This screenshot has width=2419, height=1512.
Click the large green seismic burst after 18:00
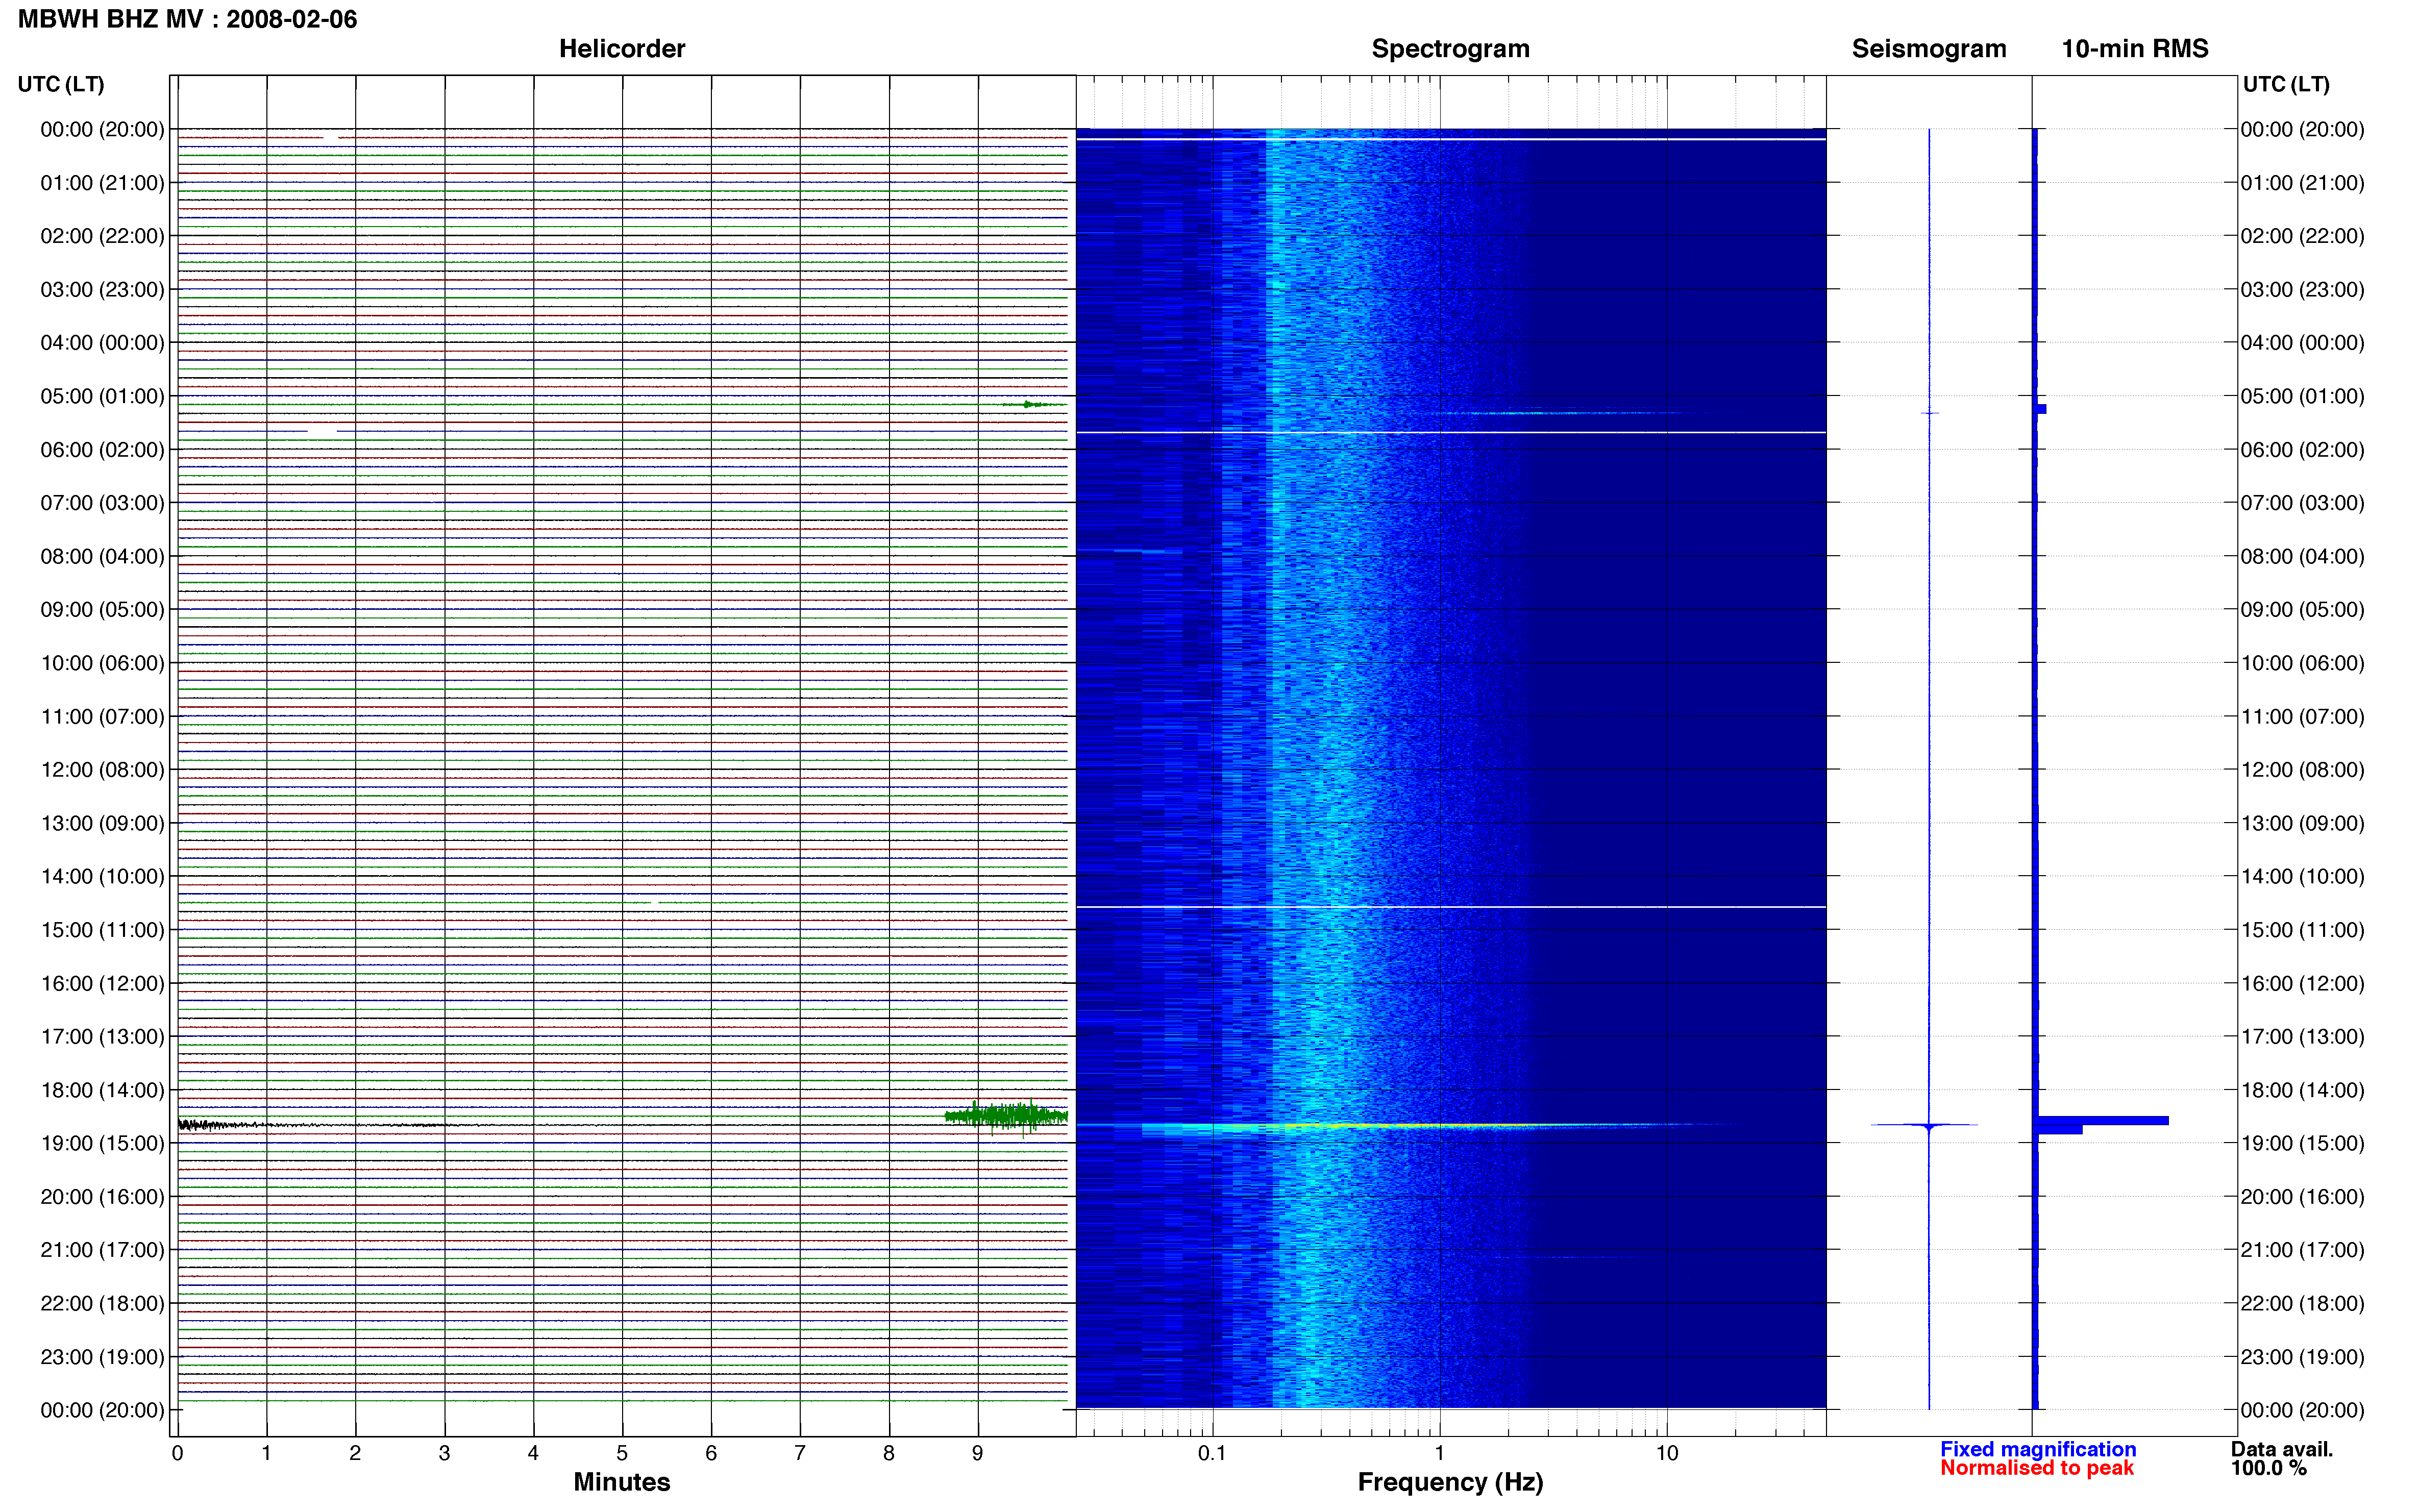(x=1006, y=1116)
